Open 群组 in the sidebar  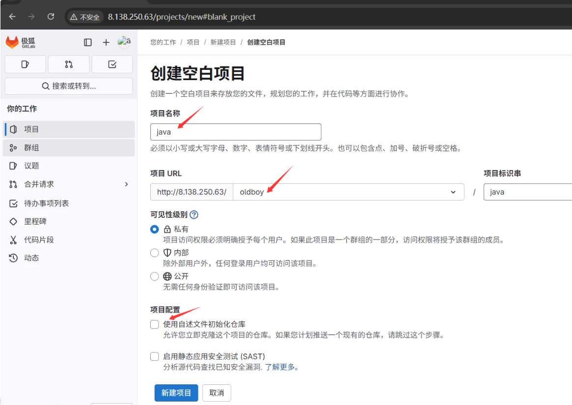pos(69,147)
